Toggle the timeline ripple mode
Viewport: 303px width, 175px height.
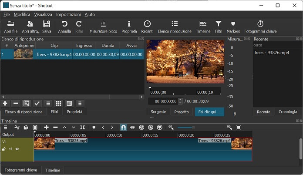click(141, 127)
